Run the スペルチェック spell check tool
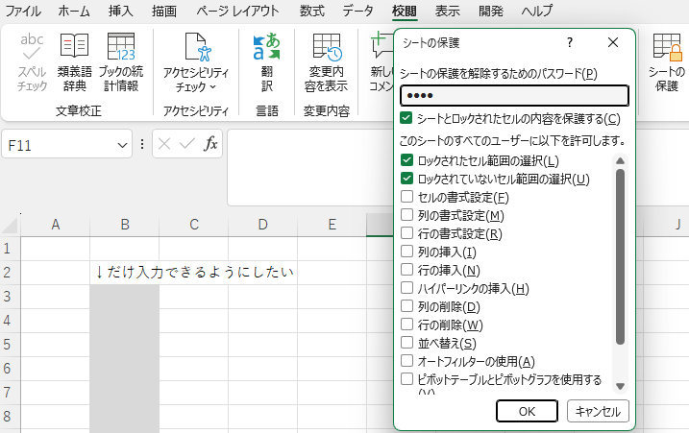This screenshot has width=689, height=433. point(32,62)
